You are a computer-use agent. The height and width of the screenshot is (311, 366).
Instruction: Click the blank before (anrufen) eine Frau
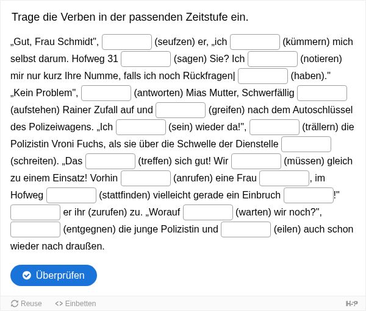coord(146,178)
